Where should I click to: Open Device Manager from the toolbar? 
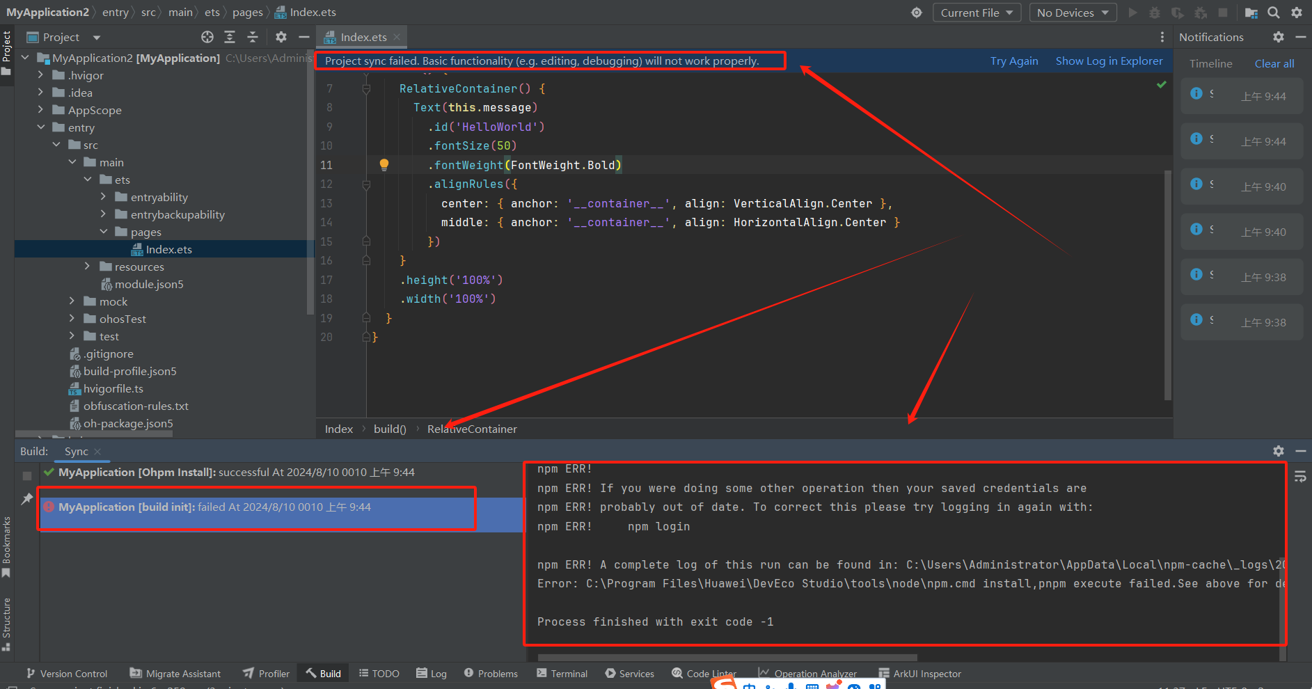(x=1251, y=13)
